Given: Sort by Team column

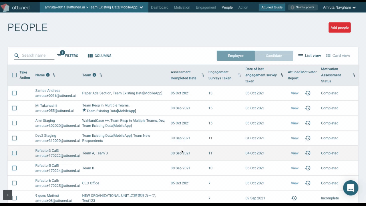Looking at the screenshot, I should click(x=101, y=75).
